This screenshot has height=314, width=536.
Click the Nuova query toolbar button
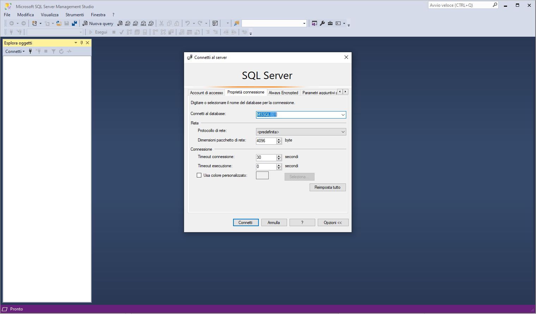click(x=98, y=23)
